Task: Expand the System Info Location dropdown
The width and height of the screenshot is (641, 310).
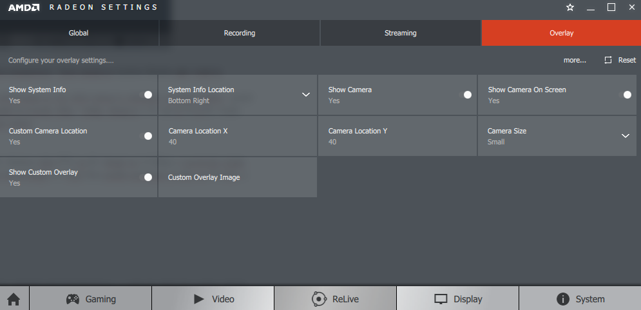Action: click(306, 95)
